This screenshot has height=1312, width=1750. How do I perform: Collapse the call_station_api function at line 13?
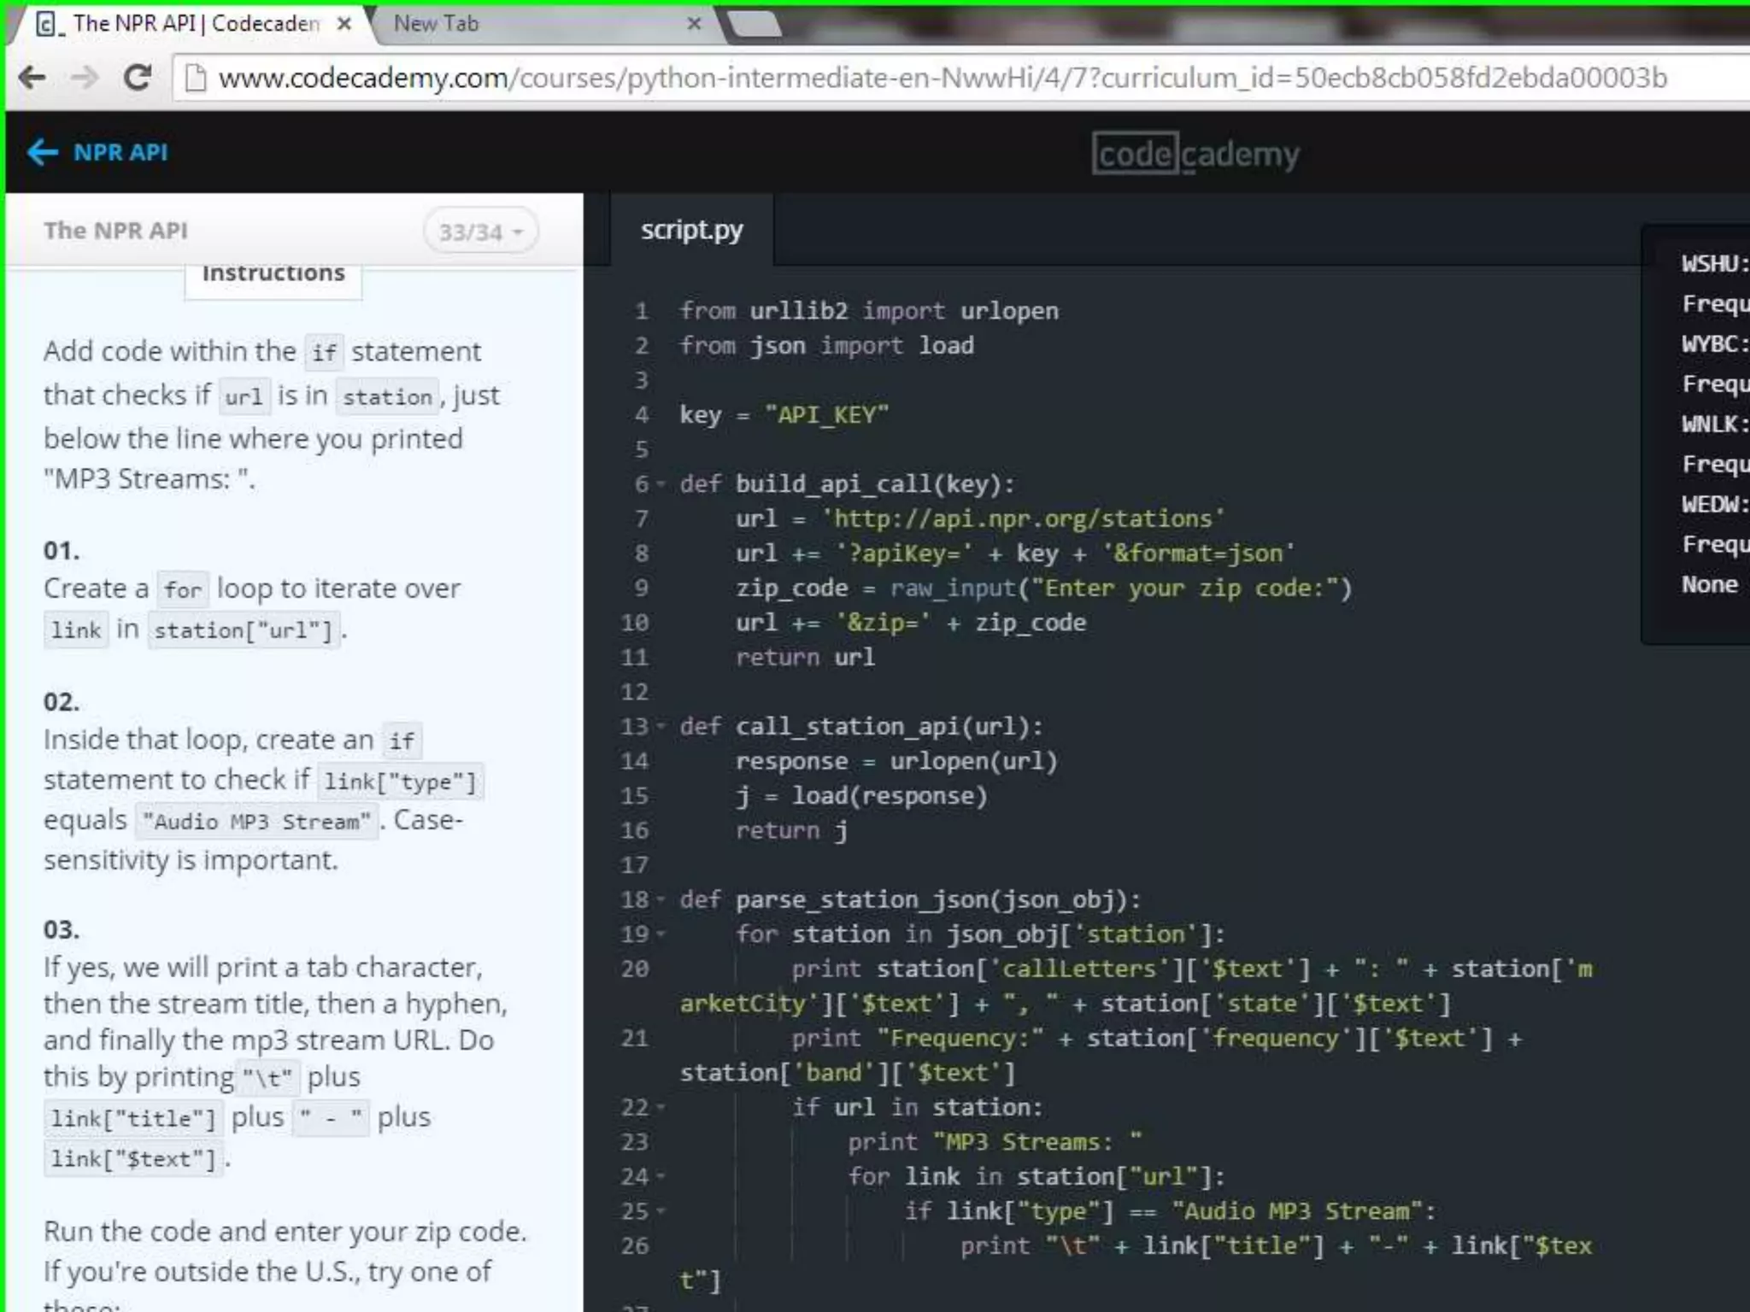pos(661,727)
